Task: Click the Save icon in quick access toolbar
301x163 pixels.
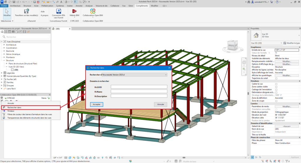Action: coord(14,2)
